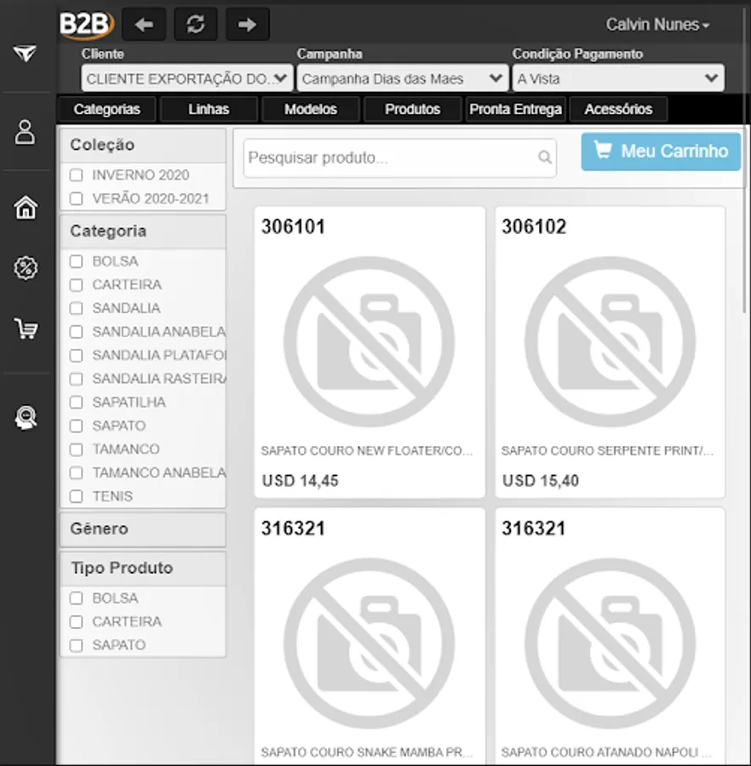Screen dimensions: 751x766
Task: Open the Acessórios tab
Action: 618,109
